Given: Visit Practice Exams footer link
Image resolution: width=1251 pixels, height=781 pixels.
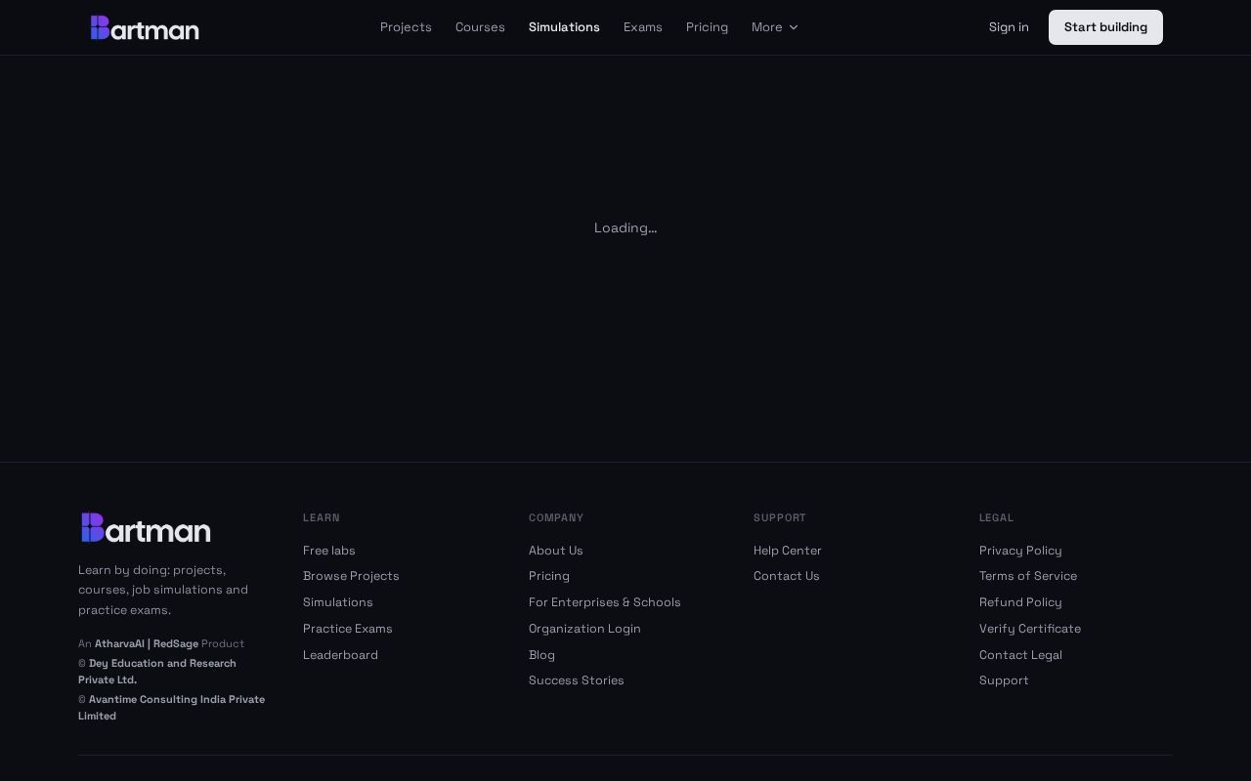Looking at the screenshot, I should coord(348,629).
